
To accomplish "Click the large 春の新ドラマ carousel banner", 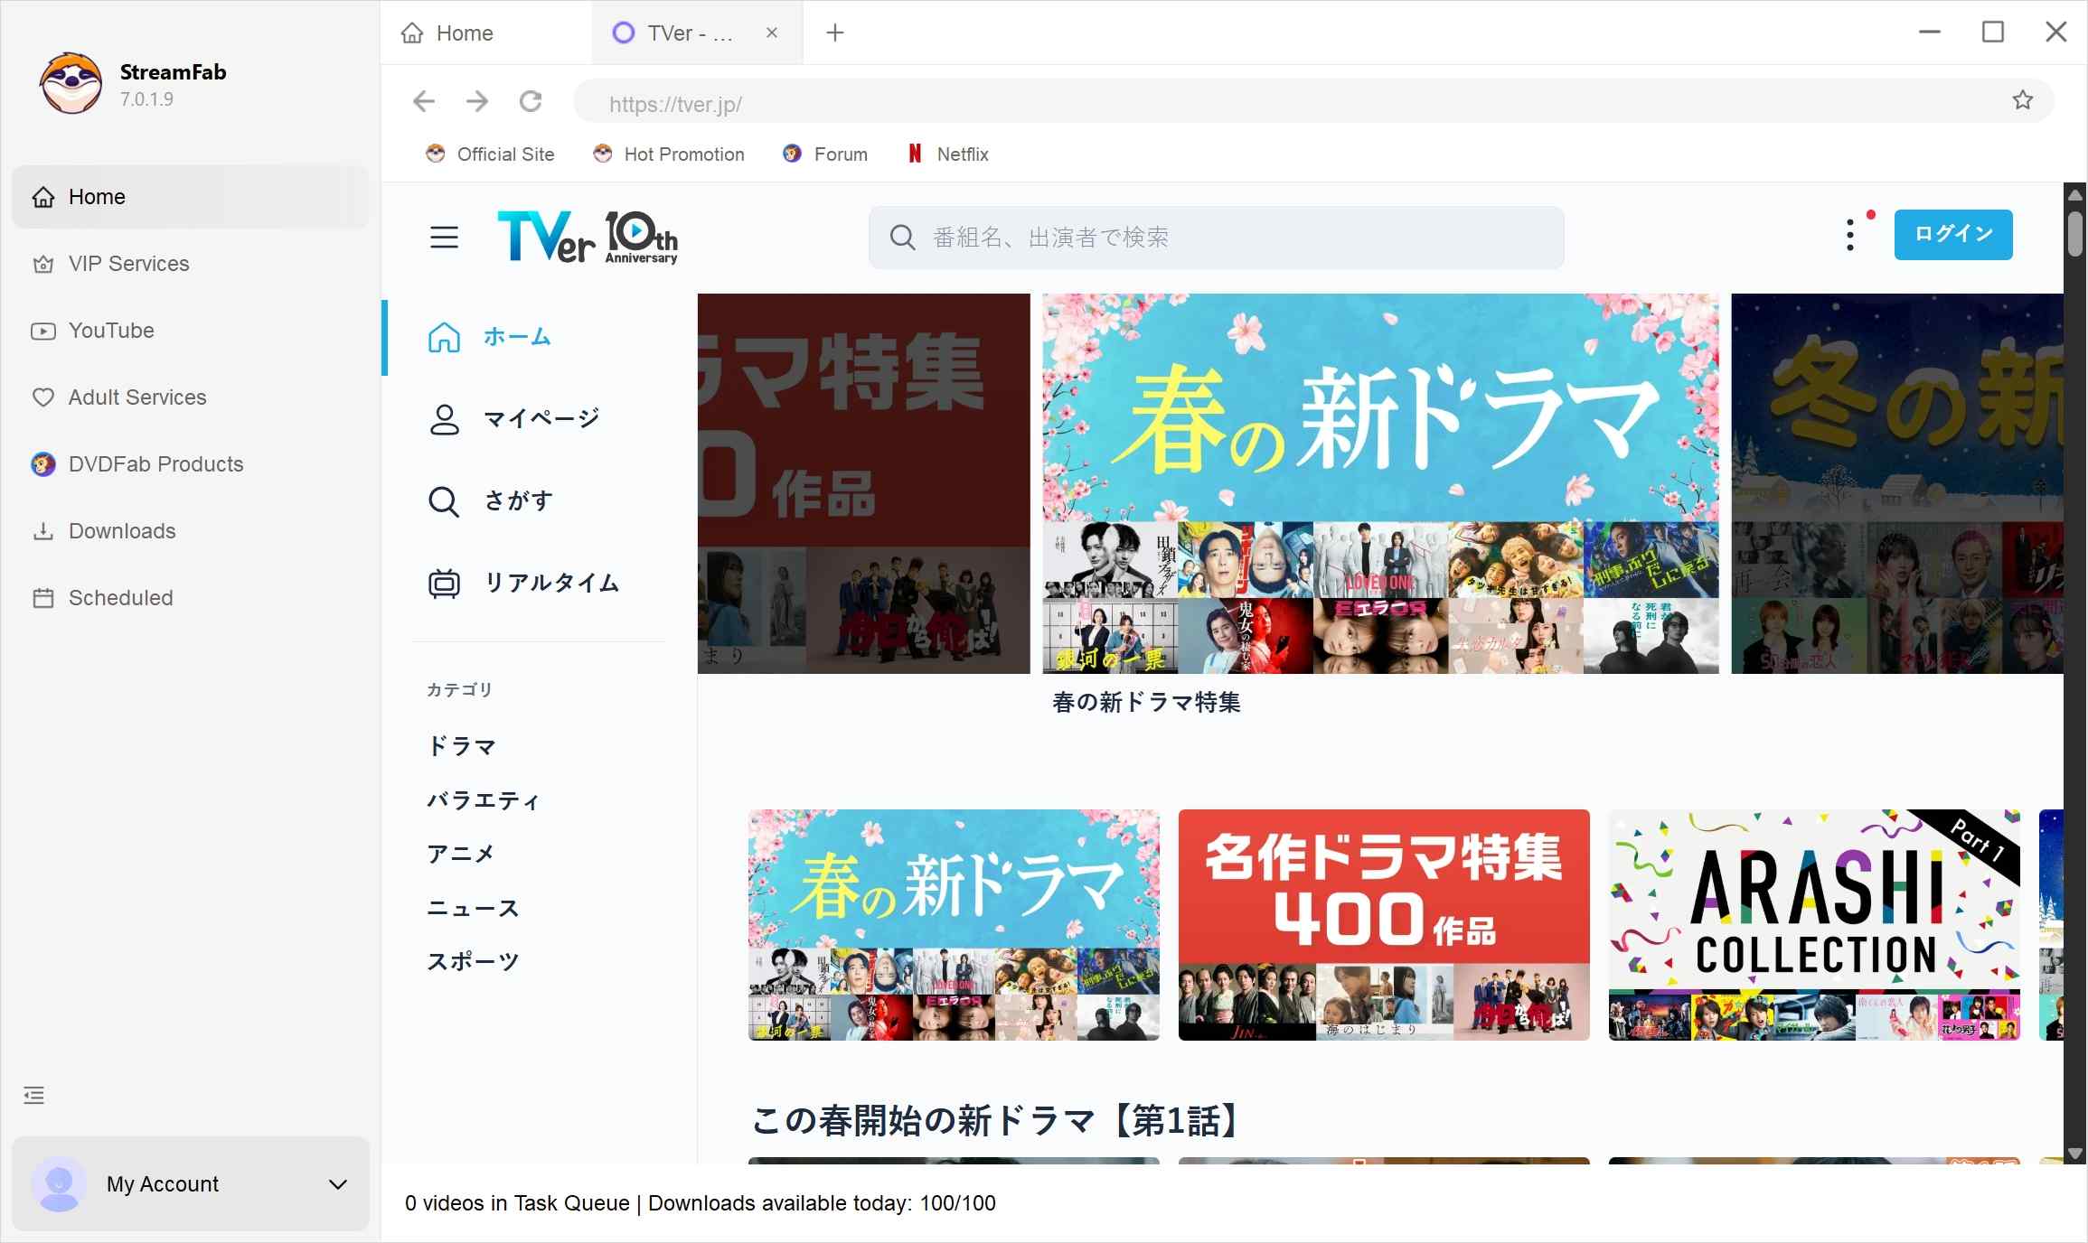I will tap(1380, 483).
